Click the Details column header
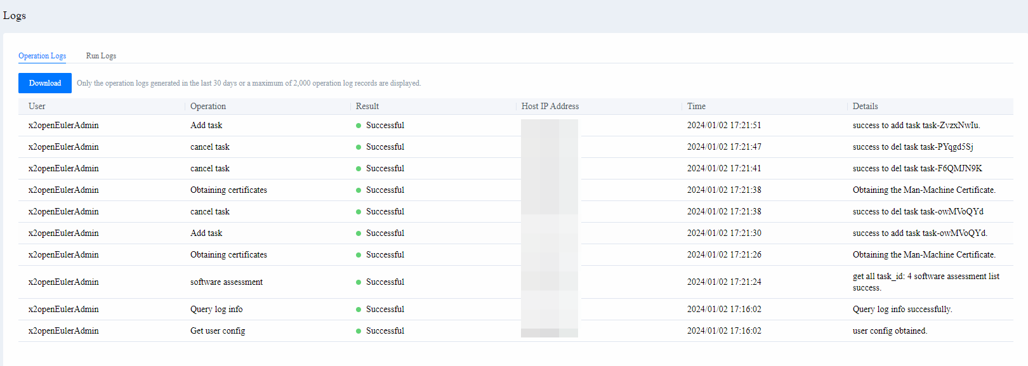The image size is (1028, 366). 865,107
